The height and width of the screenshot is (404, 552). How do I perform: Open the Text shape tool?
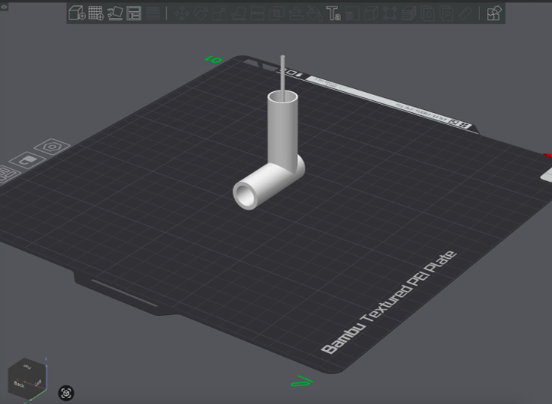click(x=334, y=13)
